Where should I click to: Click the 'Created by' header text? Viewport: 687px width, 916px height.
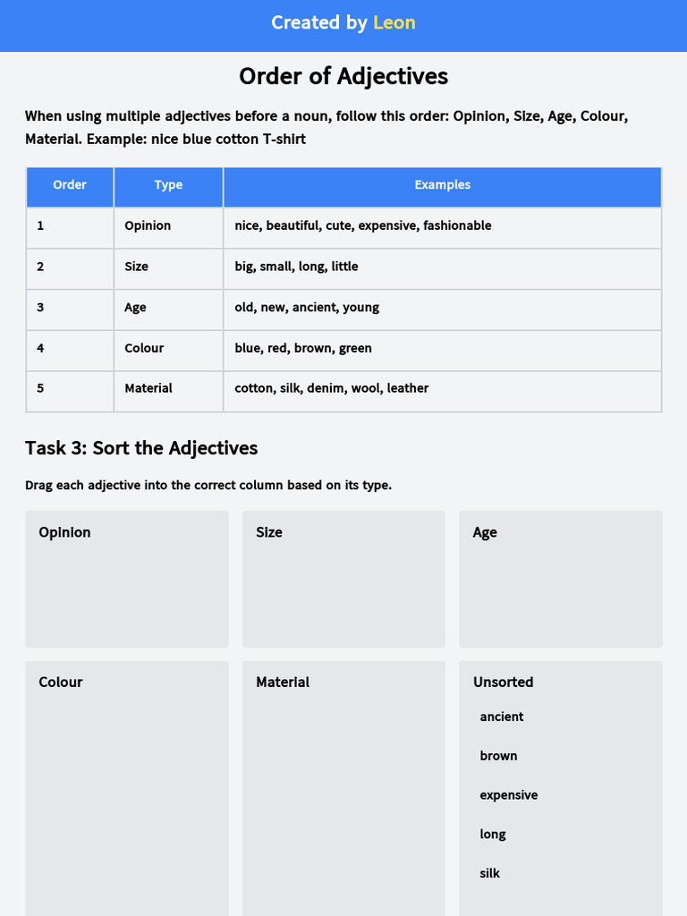319,22
